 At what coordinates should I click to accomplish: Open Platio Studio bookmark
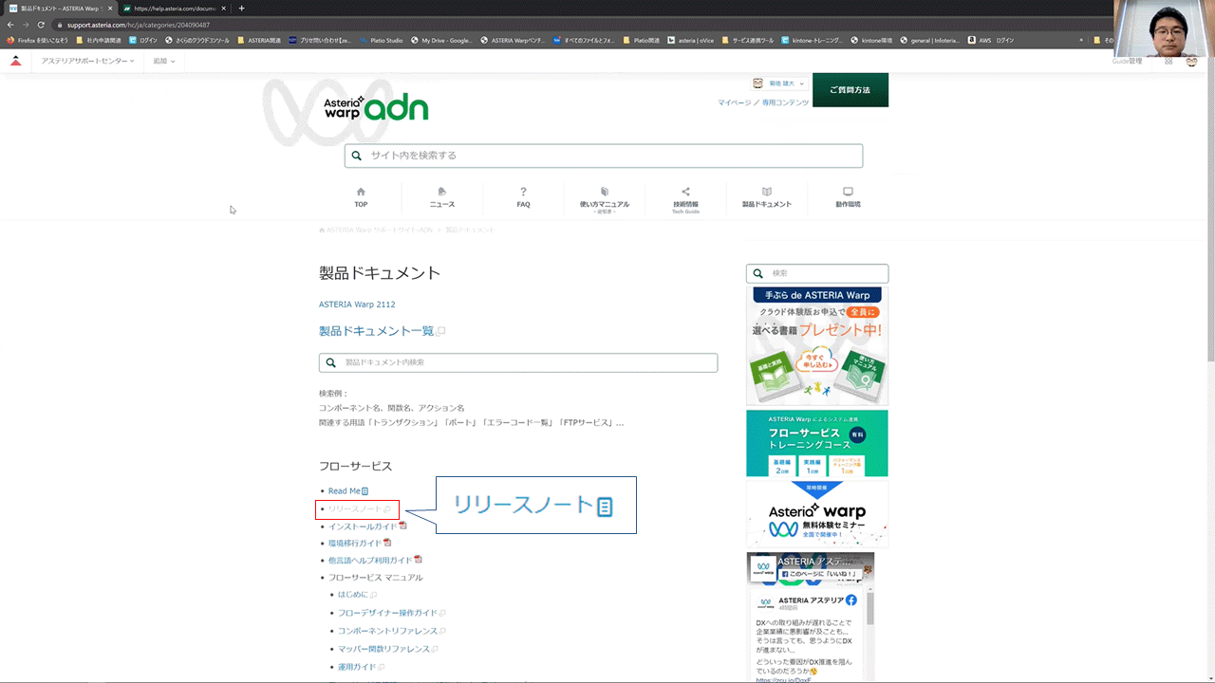coord(381,40)
